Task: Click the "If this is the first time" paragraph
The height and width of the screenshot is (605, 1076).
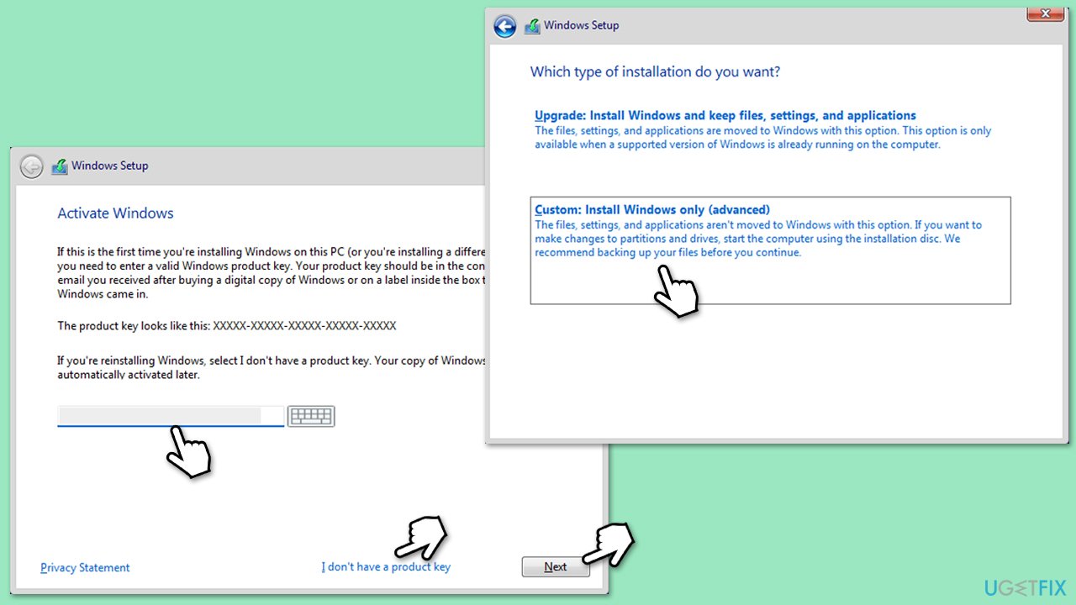Action: pyautogui.click(x=272, y=273)
